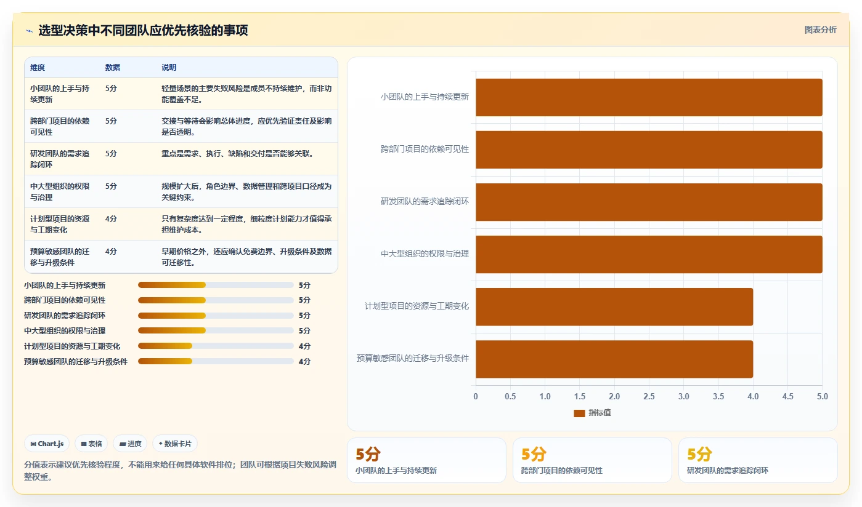Viewport: 862px width, 507px height.
Task: Click table cell 中大型组织的权限与治理
Action: tap(61, 191)
